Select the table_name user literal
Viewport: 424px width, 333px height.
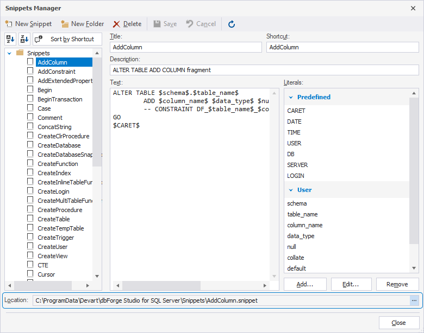pyautogui.click(x=302, y=214)
